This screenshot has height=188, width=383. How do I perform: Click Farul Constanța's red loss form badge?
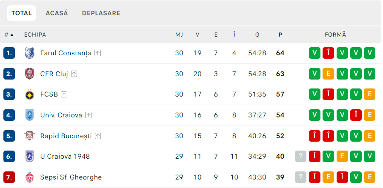click(328, 53)
